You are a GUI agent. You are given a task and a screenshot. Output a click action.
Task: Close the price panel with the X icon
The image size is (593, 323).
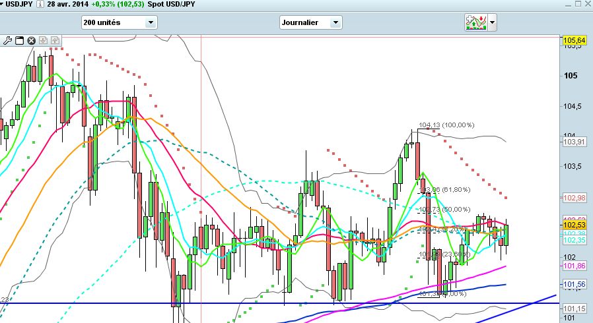[32, 40]
